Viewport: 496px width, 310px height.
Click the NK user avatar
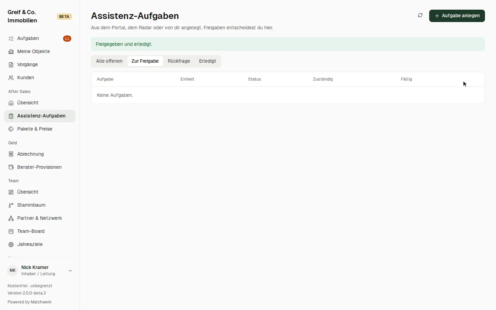click(12, 270)
